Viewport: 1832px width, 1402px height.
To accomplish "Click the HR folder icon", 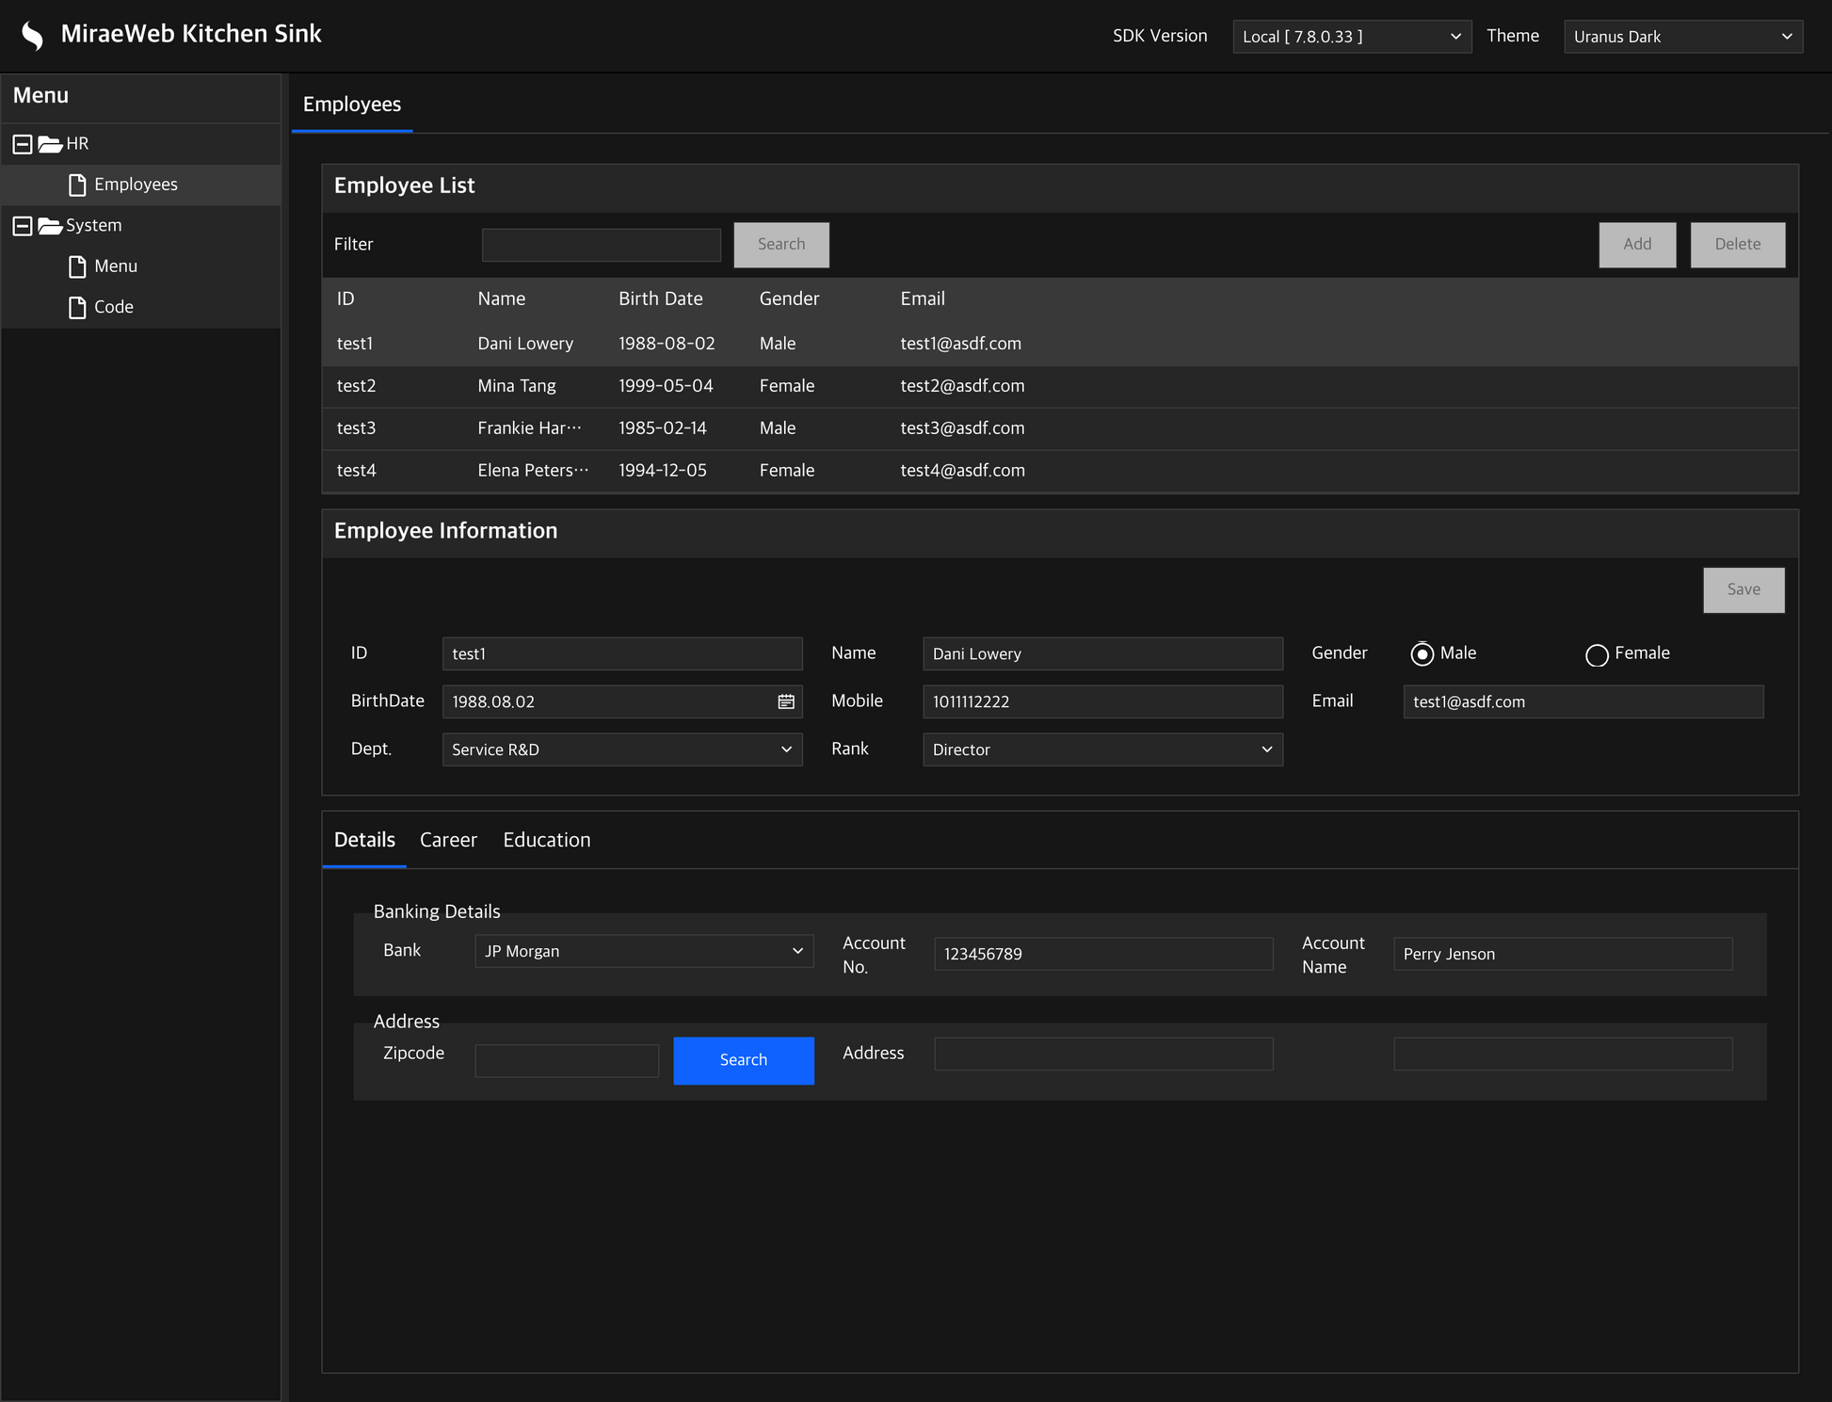I will [50, 144].
